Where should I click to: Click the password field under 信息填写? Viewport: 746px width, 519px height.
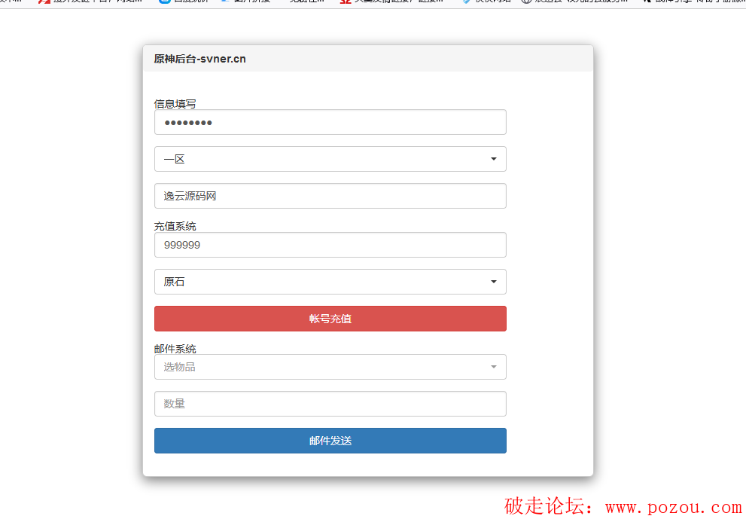[330, 122]
